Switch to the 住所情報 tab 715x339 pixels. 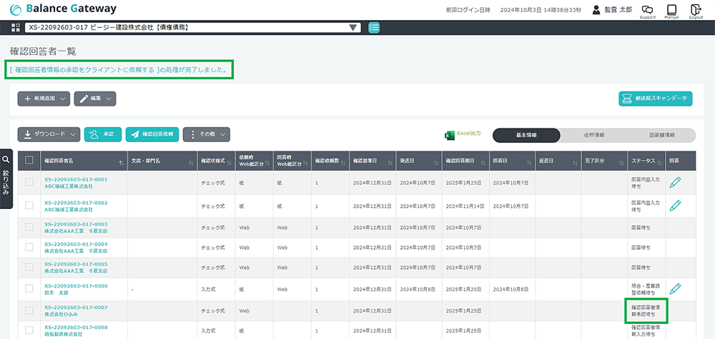tap(593, 135)
